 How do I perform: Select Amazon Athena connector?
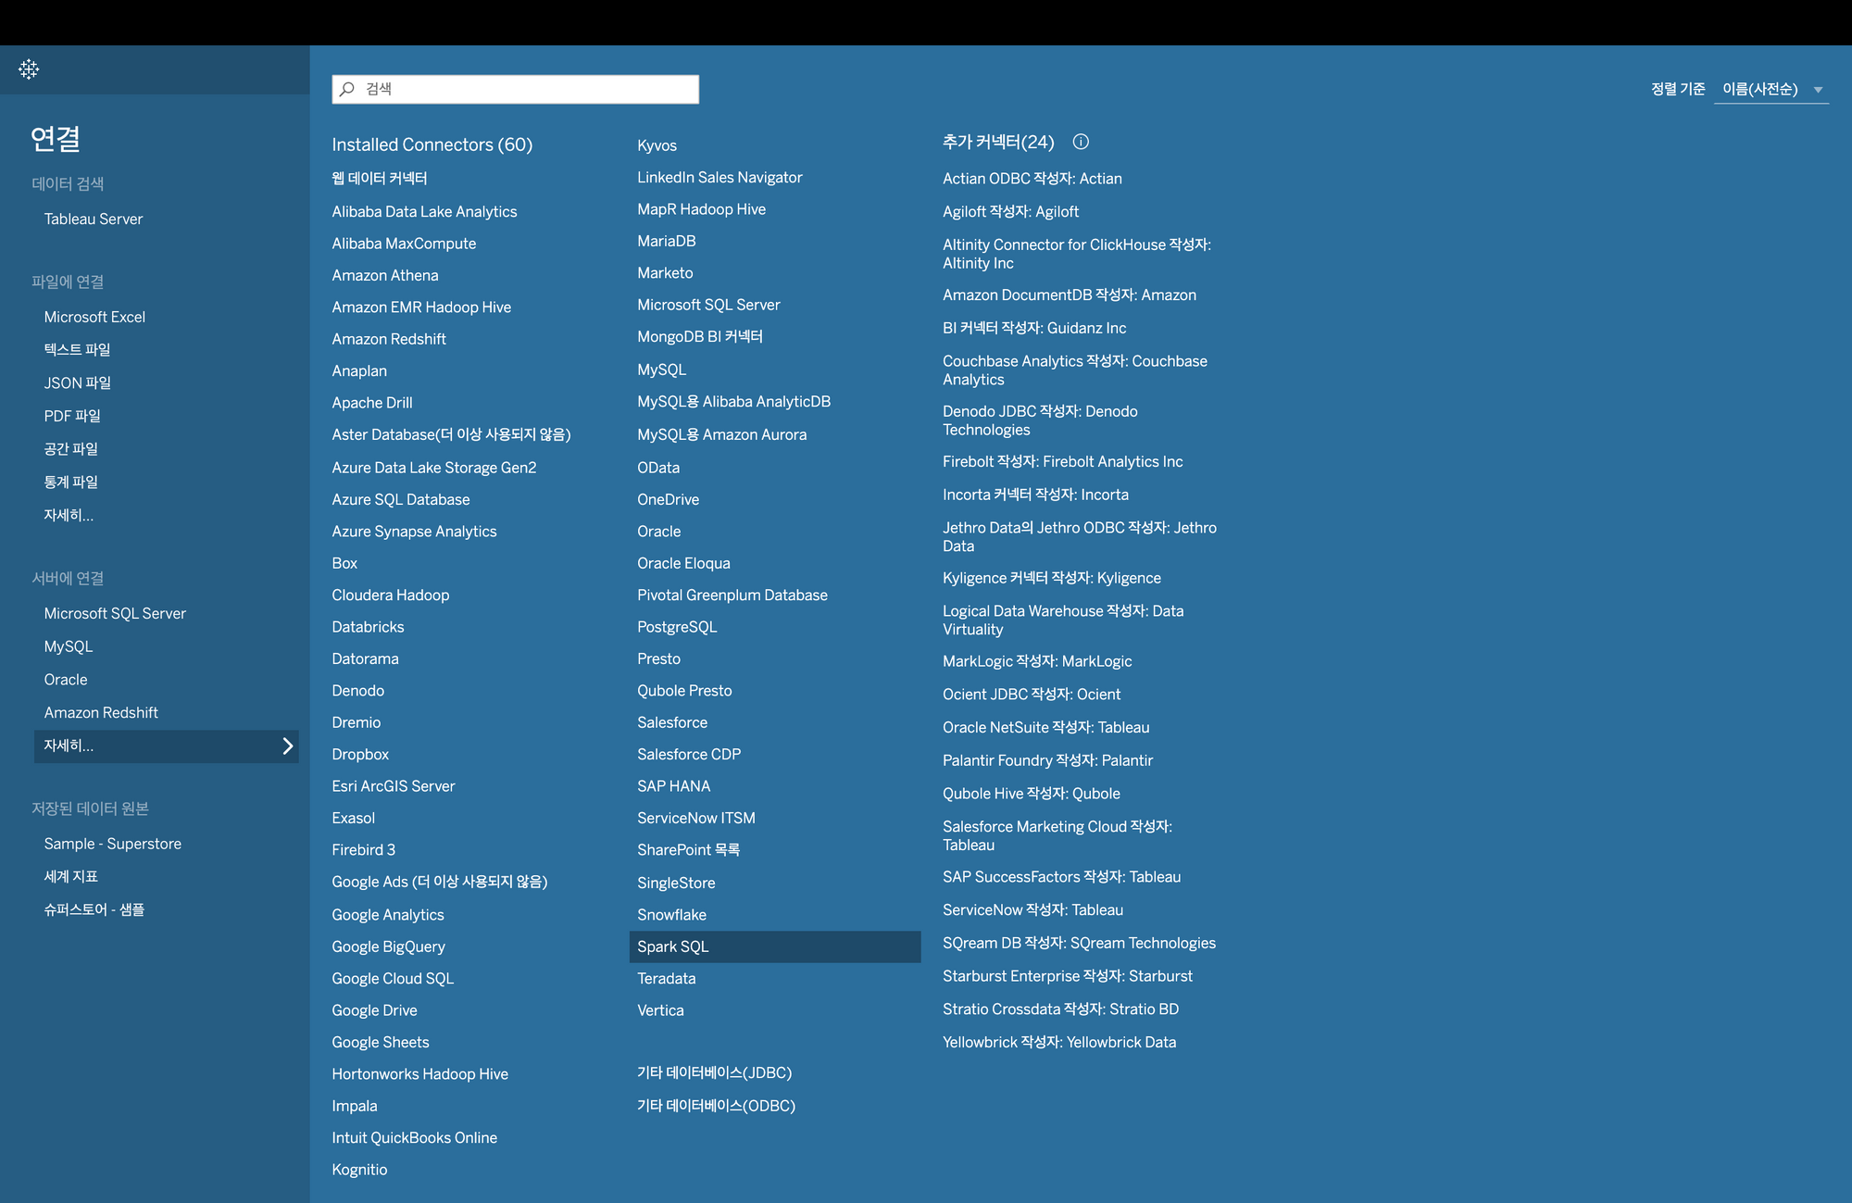[385, 276]
